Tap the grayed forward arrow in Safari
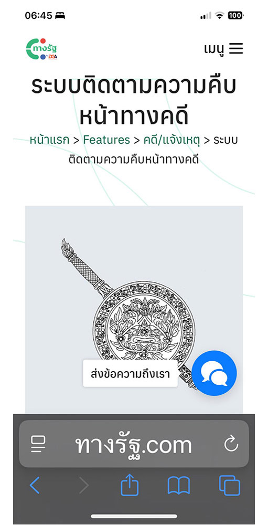The height and width of the screenshot is (525, 268). coord(83,486)
